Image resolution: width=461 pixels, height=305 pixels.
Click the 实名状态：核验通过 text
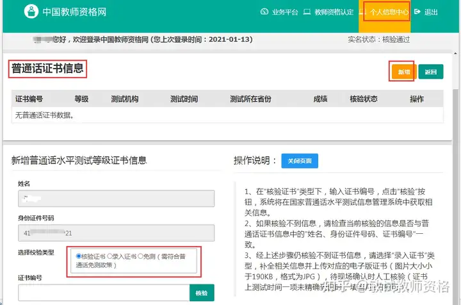coord(378,40)
